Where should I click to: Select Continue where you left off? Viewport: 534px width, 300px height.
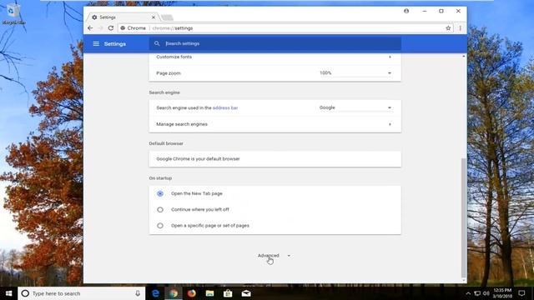point(160,209)
